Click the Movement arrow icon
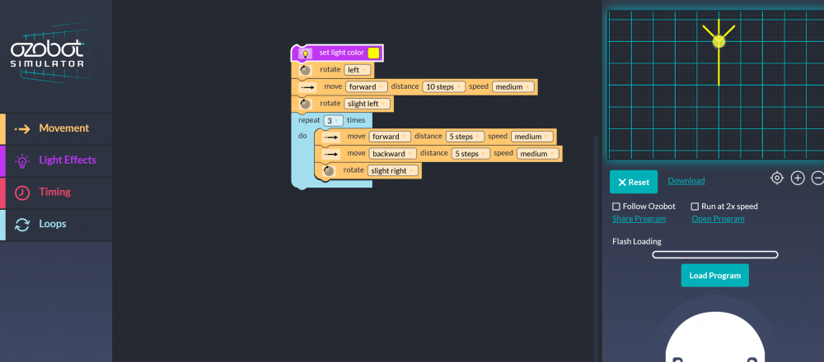The height and width of the screenshot is (362, 824). (x=22, y=129)
